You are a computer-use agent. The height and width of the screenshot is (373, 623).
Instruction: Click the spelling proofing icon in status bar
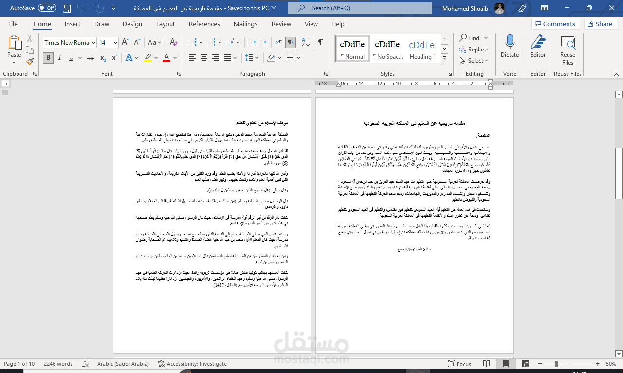pos(85,364)
